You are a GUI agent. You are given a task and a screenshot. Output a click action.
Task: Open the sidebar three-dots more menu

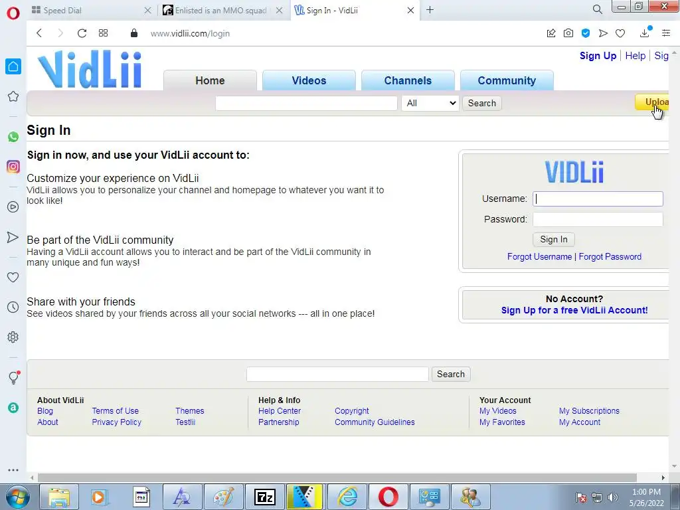13,470
